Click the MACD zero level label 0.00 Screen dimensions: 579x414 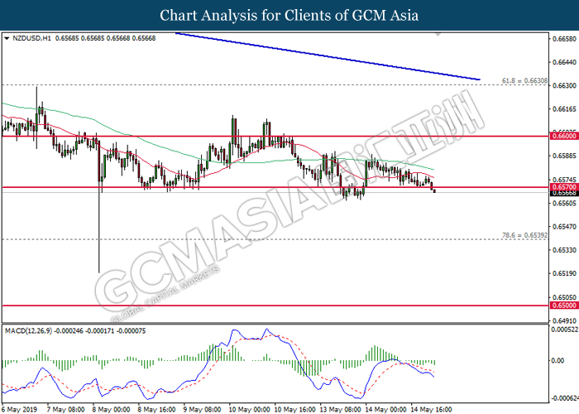click(557, 360)
